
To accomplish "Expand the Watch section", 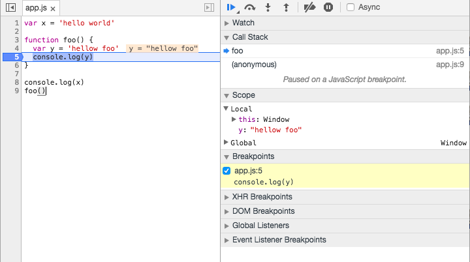I will [x=243, y=23].
